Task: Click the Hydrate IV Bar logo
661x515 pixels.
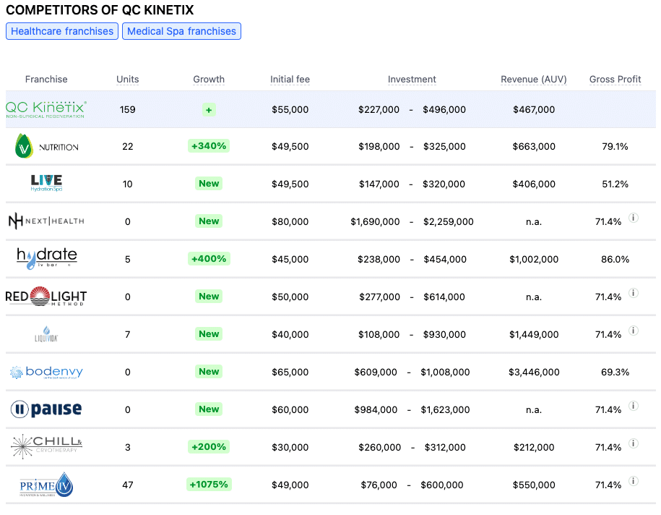Action: 46,258
